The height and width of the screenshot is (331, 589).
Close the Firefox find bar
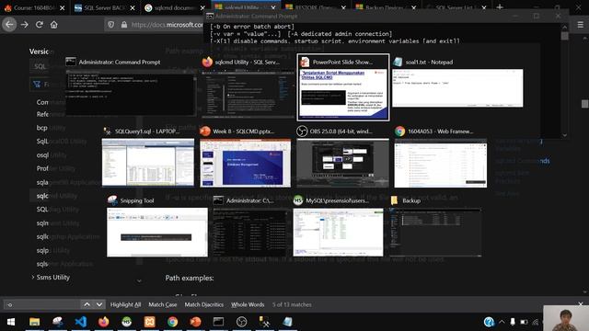(581, 303)
